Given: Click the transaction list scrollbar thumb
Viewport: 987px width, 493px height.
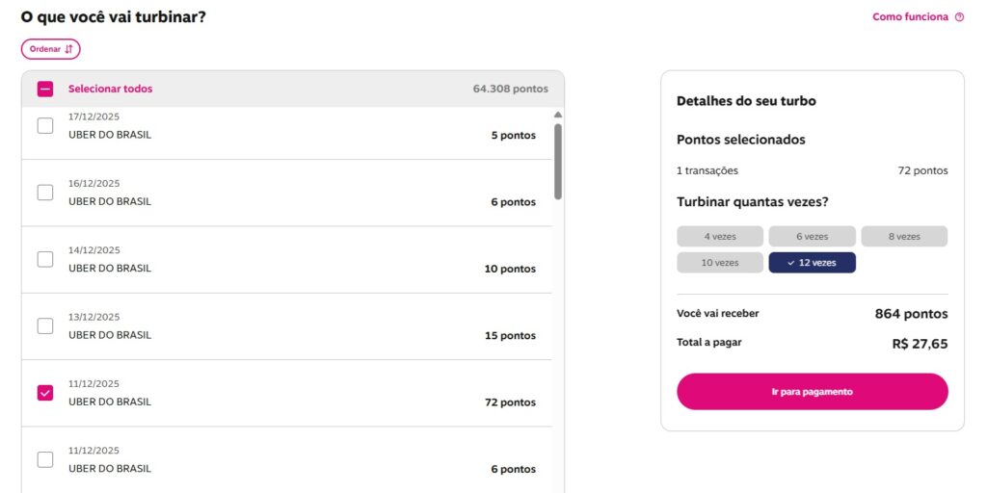Looking at the screenshot, I should pos(558,161).
